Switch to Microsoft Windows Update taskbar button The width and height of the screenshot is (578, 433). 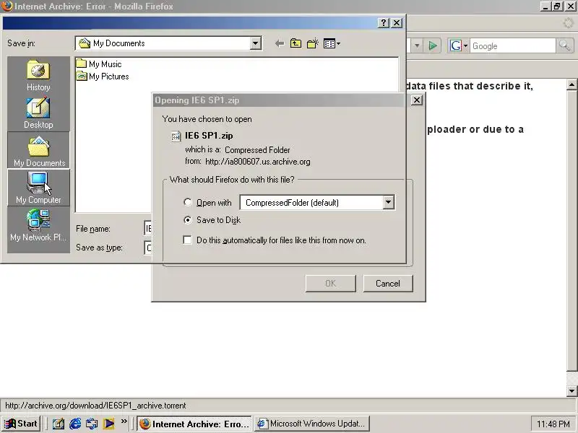[312, 424]
